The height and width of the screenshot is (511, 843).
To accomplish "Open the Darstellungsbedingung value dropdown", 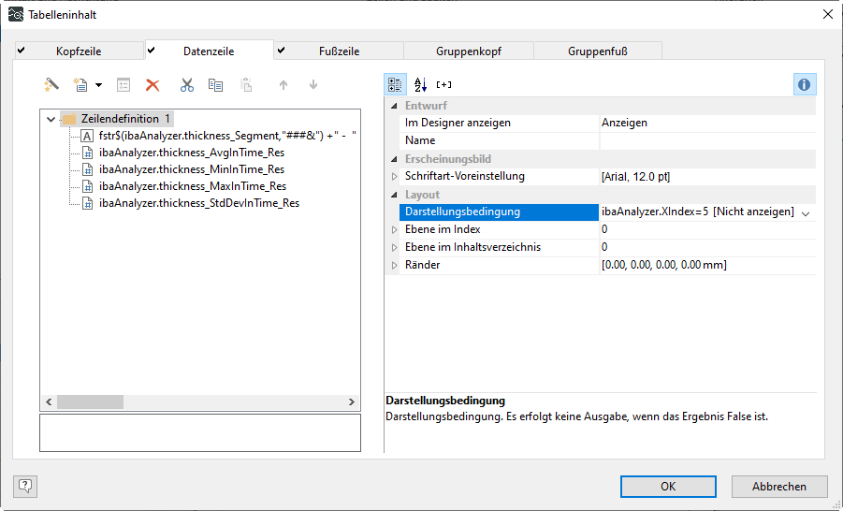I will [x=806, y=212].
